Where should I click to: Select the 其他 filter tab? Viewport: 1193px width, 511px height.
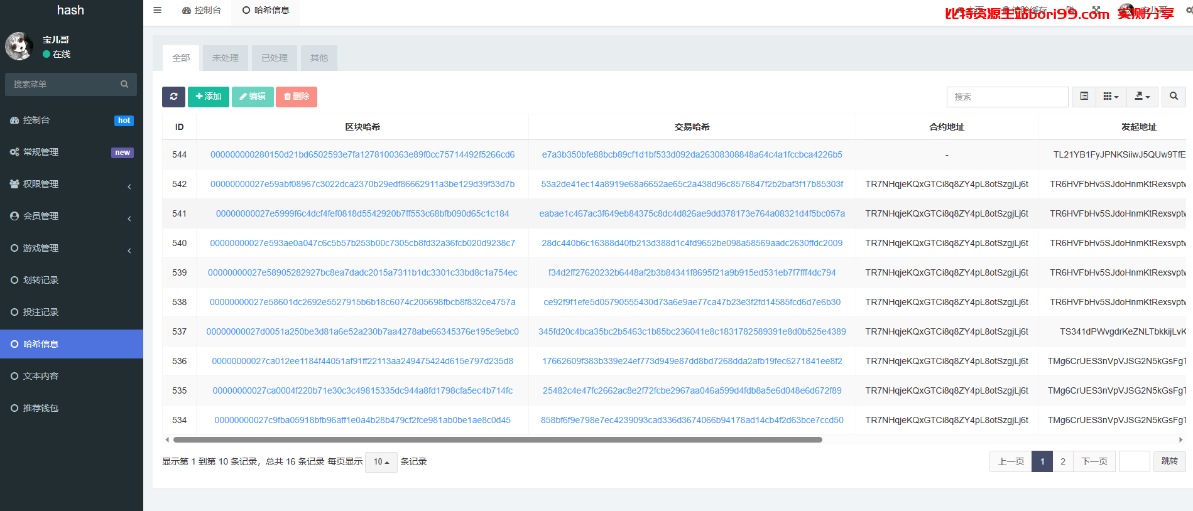click(x=319, y=58)
